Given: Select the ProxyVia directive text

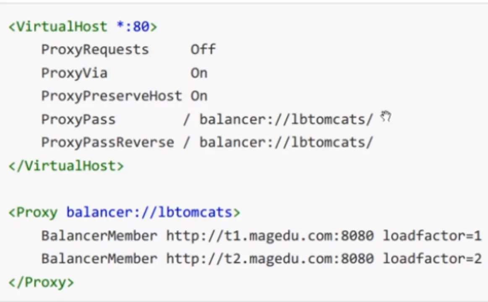Looking at the screenshot, I should coord(74,73).
